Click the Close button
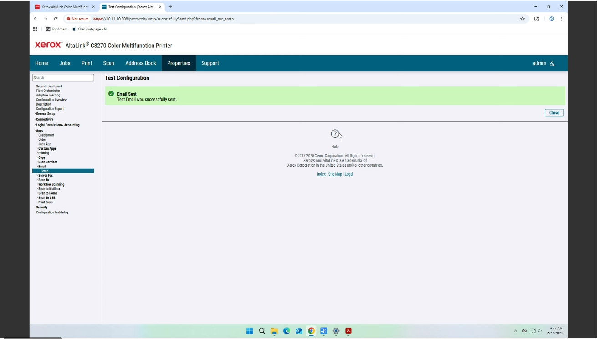The image size is (597, 339). click(x=554, y=112)
